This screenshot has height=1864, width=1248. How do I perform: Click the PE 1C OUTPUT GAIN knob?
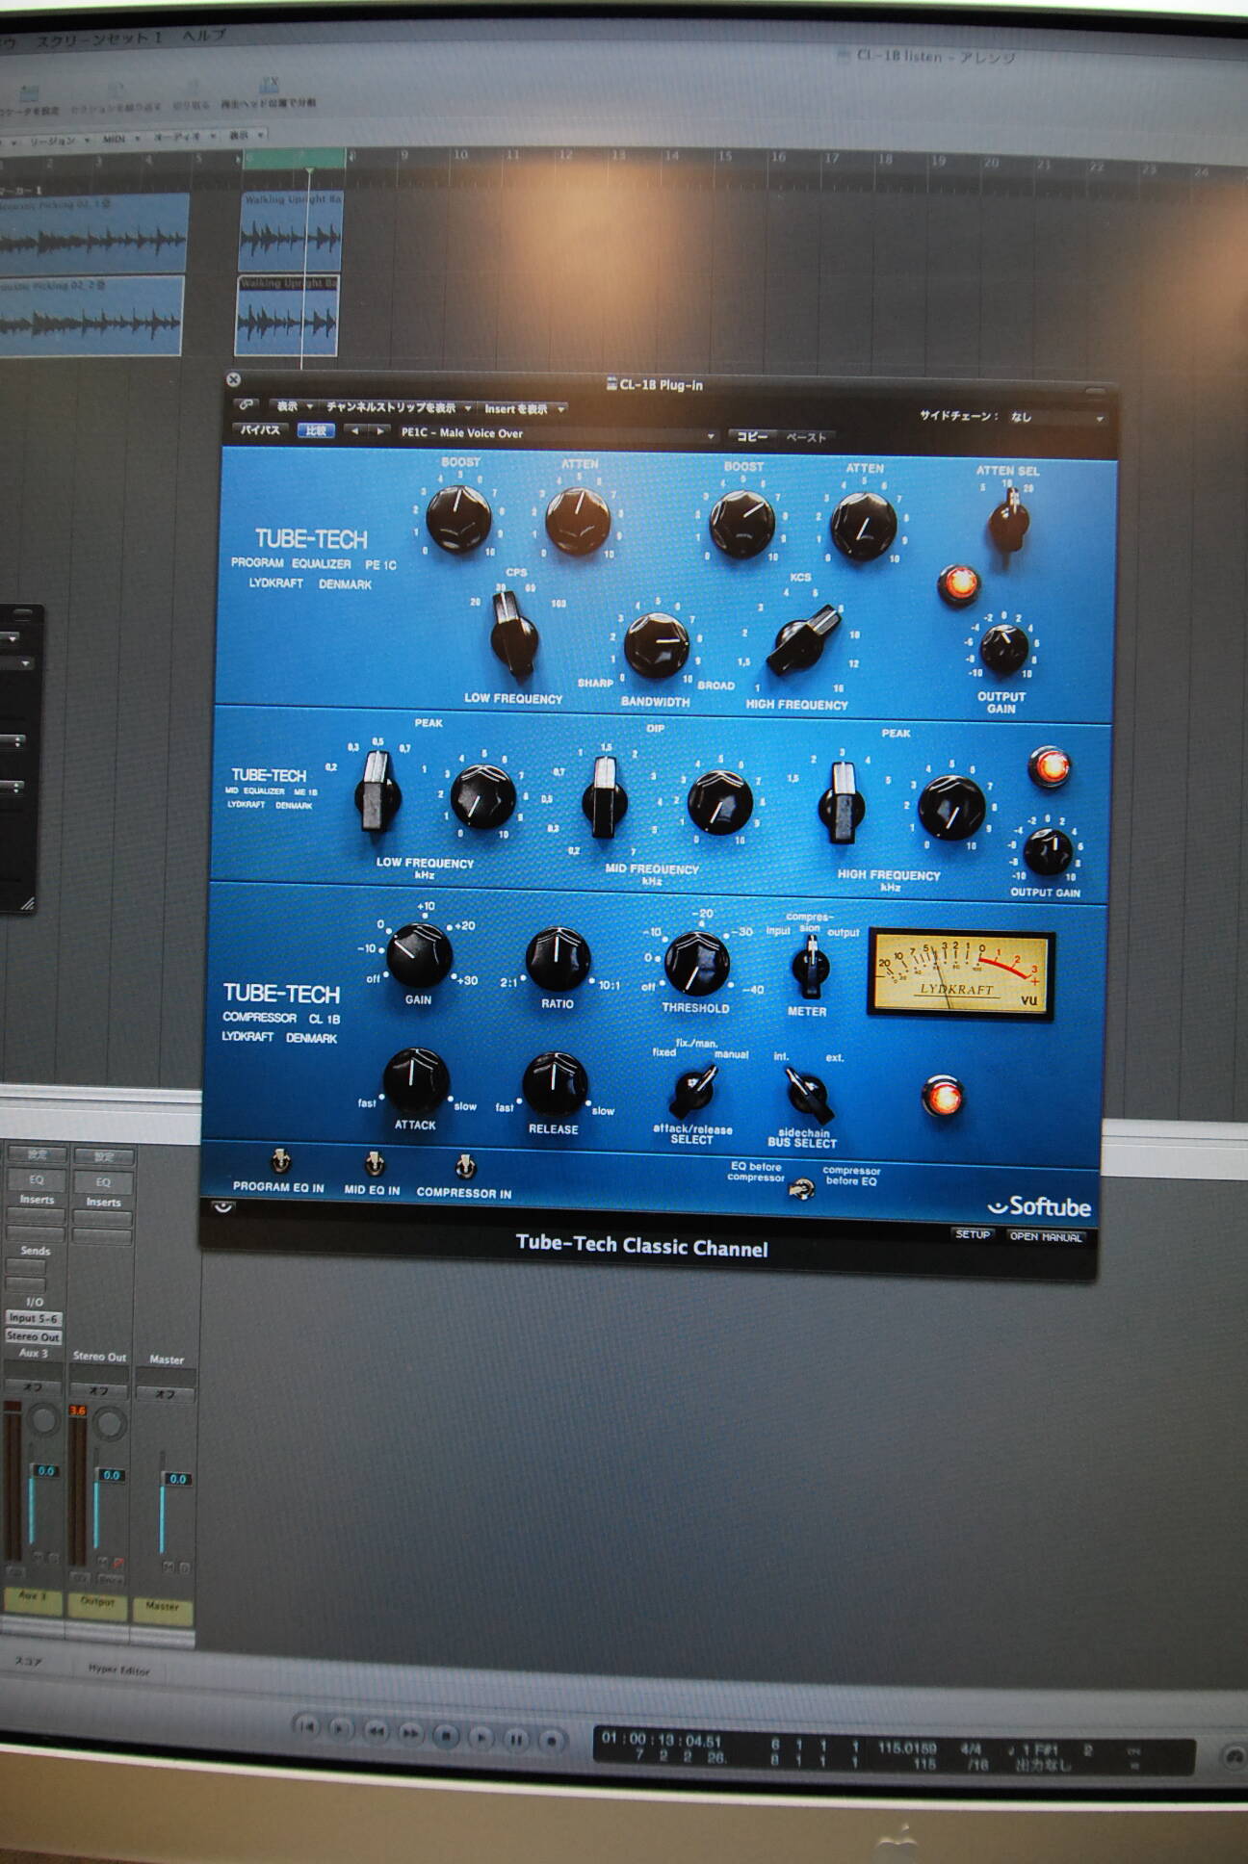coord(1003,648)
